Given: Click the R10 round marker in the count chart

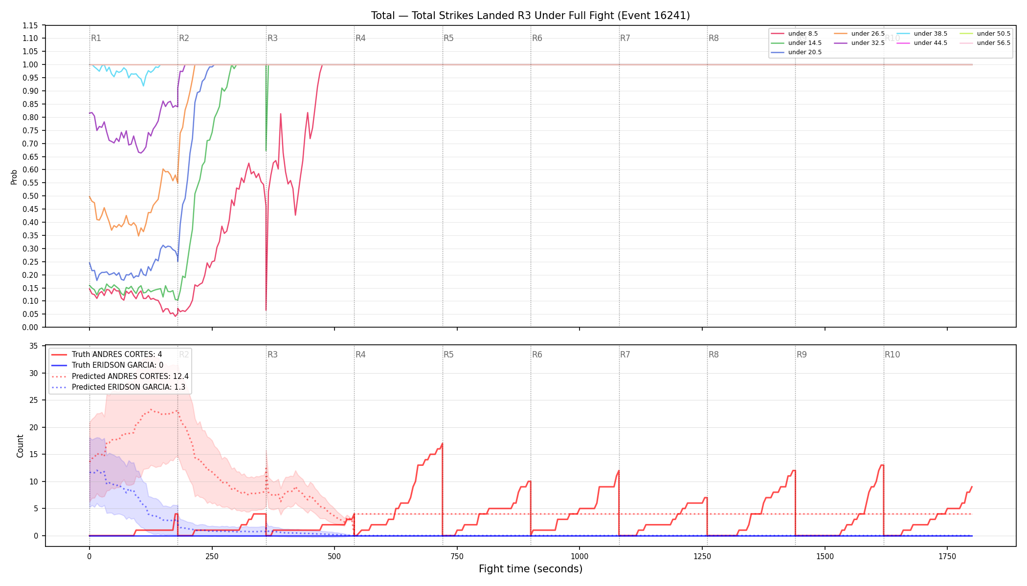Looking at the screenshot, I should coord(892,355).
